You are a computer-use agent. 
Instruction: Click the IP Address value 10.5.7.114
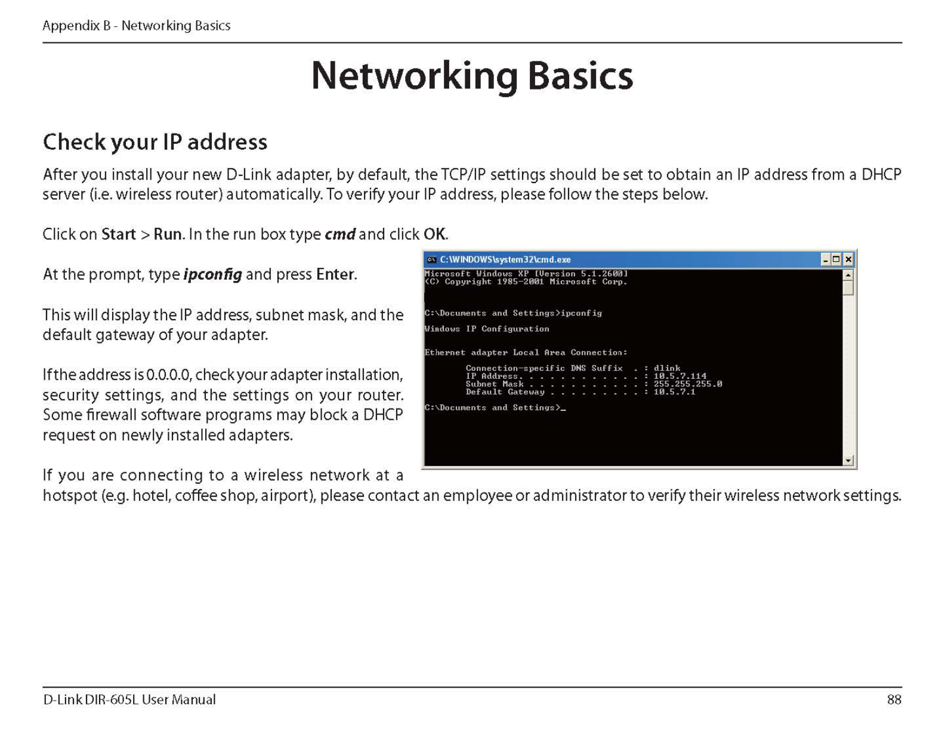(x=680, y=376)
